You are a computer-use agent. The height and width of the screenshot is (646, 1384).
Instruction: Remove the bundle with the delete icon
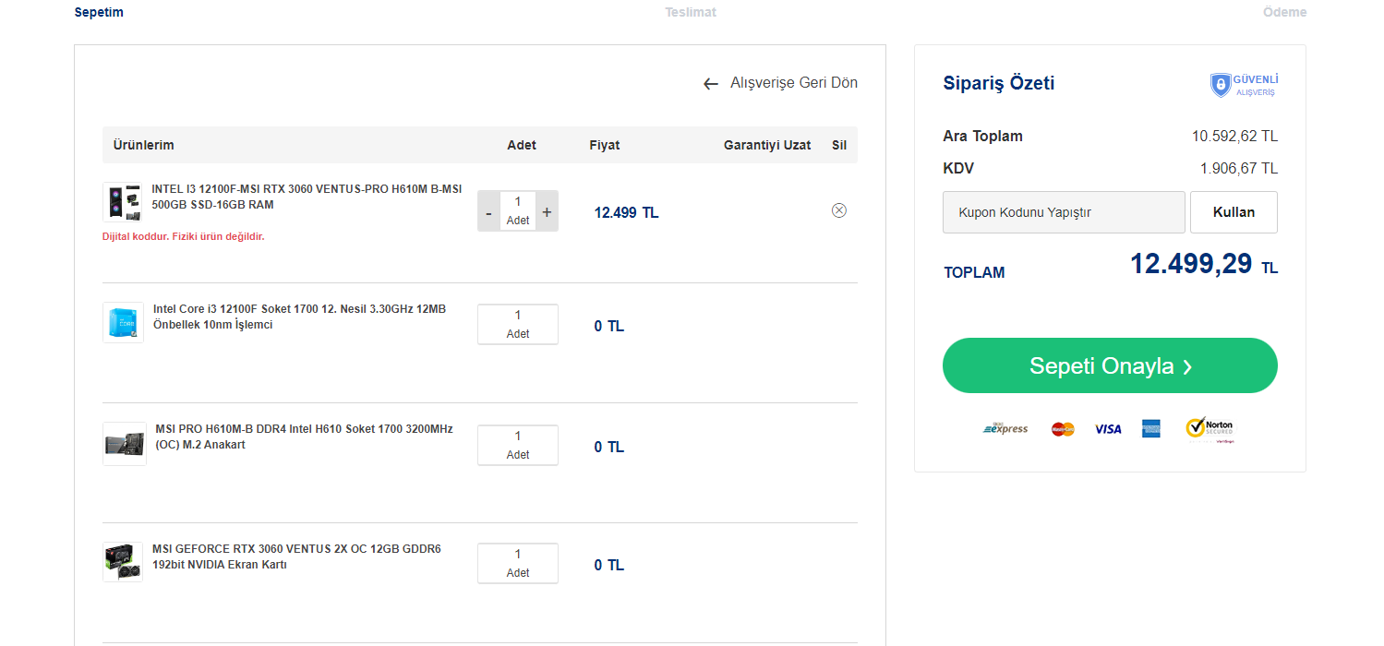(839, 210)
